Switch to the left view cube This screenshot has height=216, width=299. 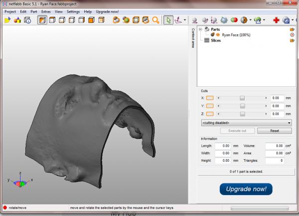(x=72, y=20)
